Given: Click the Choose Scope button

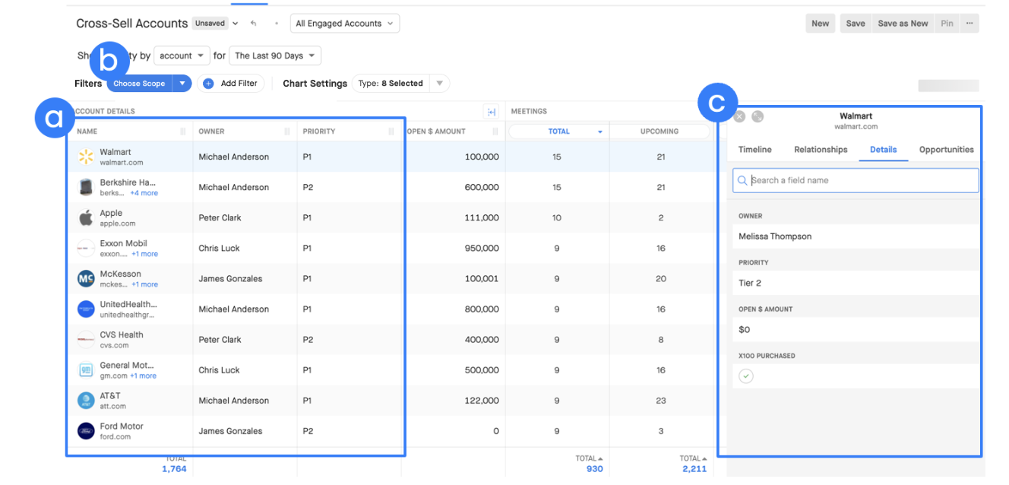Looking at the screenshot, I should (x=139, y=84).
